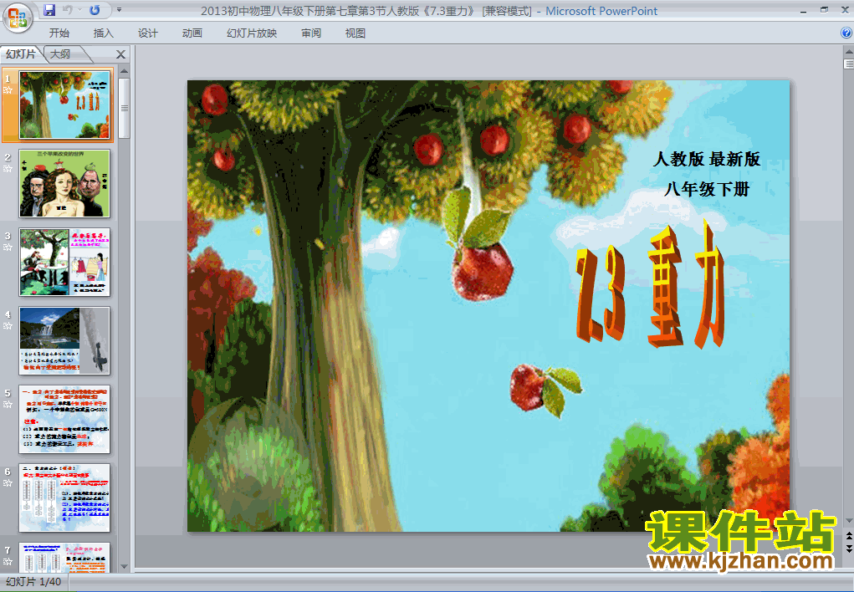This screenshot has height=592, width=854.
Task: Open PowerPoint Help question mark icon
Action: pos(846,33)
